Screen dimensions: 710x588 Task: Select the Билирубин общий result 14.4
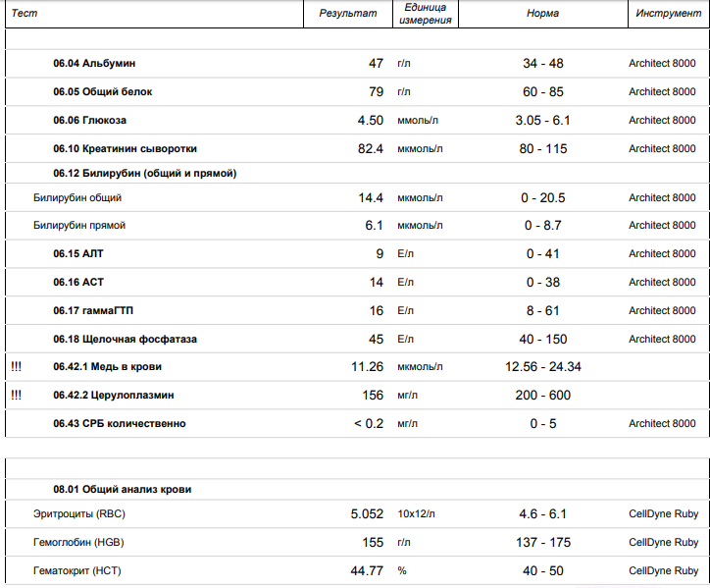click(370, 197)
